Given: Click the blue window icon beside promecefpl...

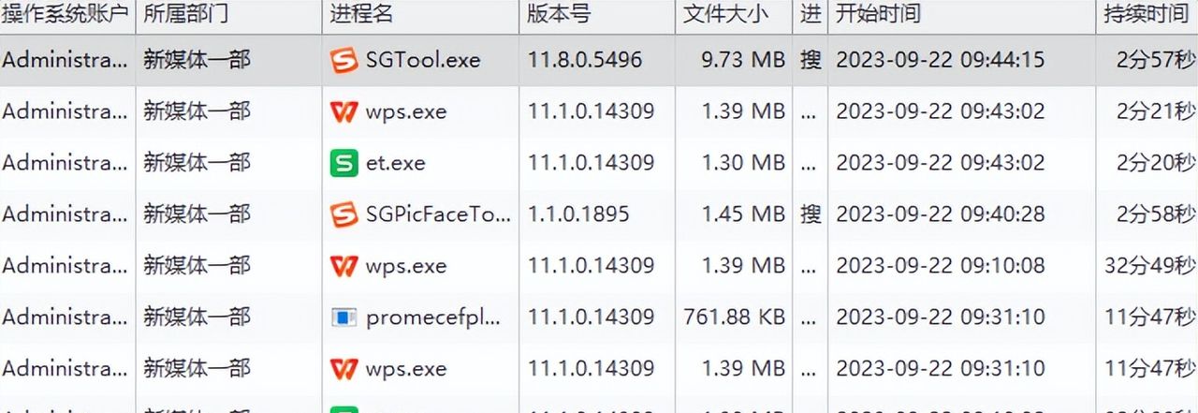Looking at the screenshot, I should (x=343, y=317).
